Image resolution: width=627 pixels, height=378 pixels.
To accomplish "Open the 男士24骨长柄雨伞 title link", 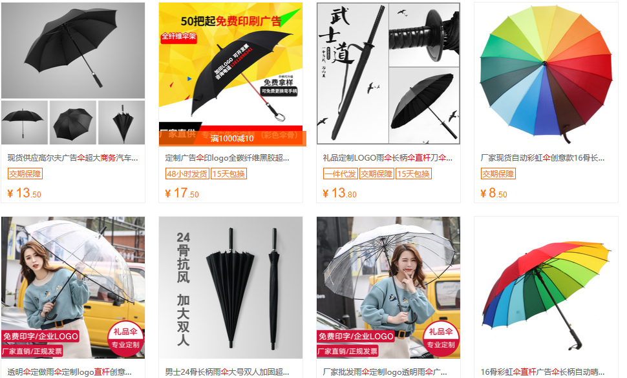I will 227,372.
